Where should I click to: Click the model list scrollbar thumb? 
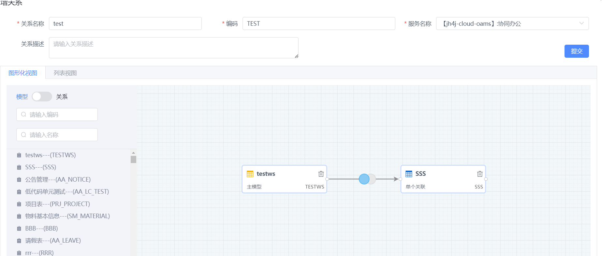point(133,159)
